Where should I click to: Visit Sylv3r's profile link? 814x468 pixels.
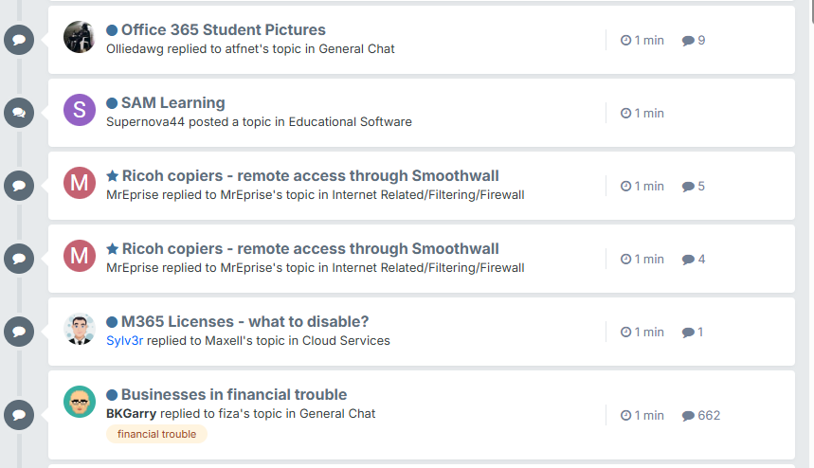click(124, 340)
